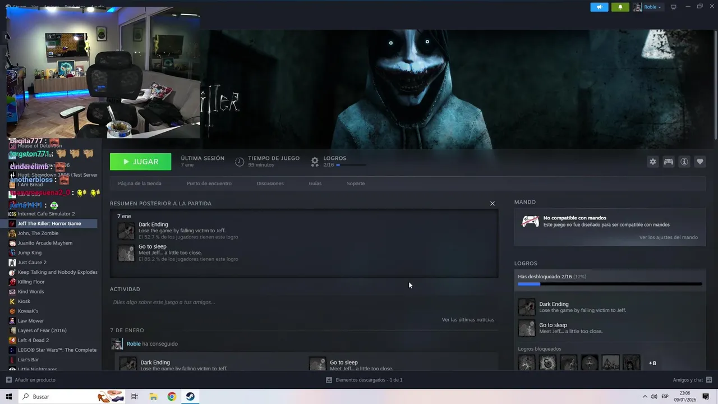Click the green JUGAR play button

[x=140, y=162]
